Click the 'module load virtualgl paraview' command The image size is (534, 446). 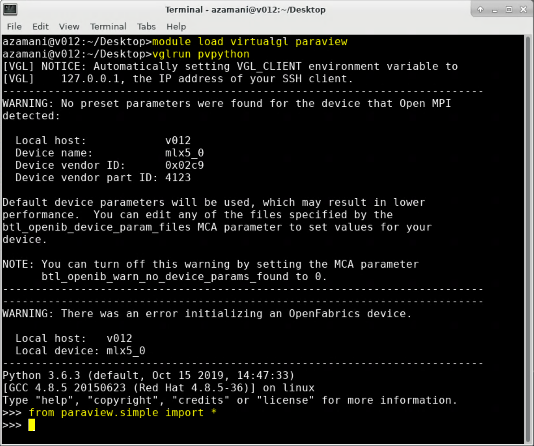point(250,42)
